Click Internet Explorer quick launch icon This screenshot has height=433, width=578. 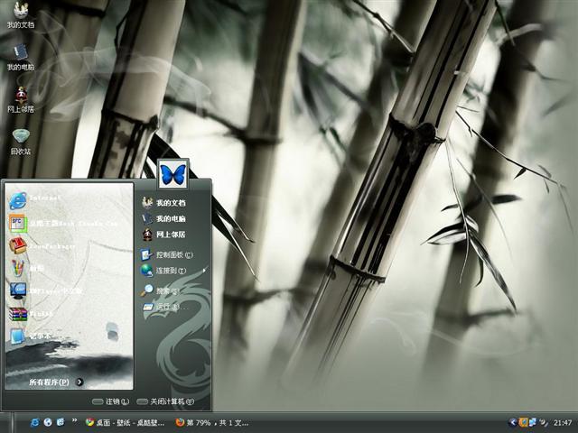tap(34, 422)
